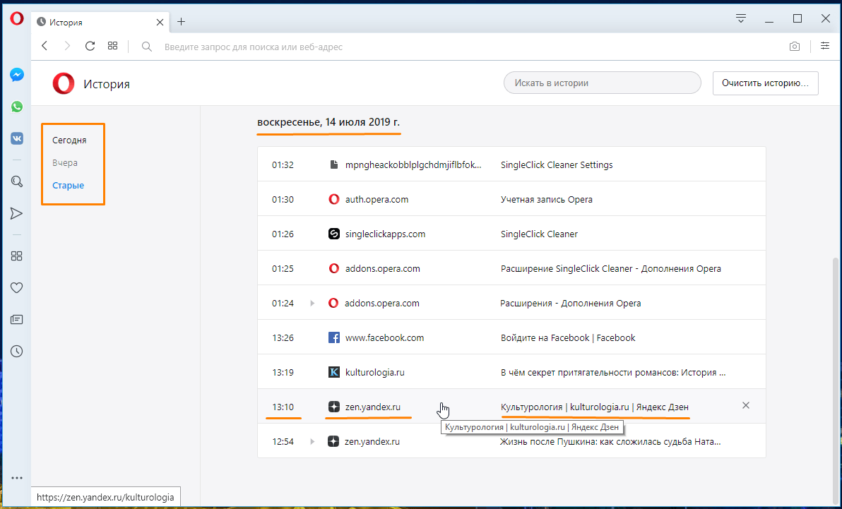Open the Opera main menu logo
Viewport: 842px width, 509px height.
pos(17,19)
